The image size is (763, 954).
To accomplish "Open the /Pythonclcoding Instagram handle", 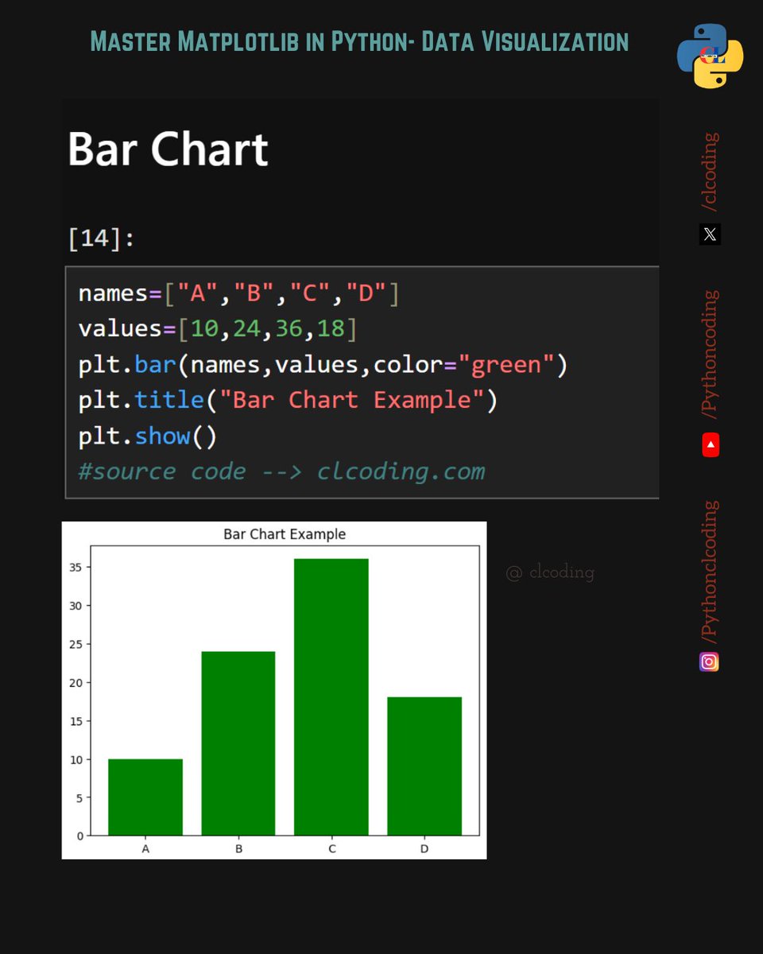I will (710, 572).
